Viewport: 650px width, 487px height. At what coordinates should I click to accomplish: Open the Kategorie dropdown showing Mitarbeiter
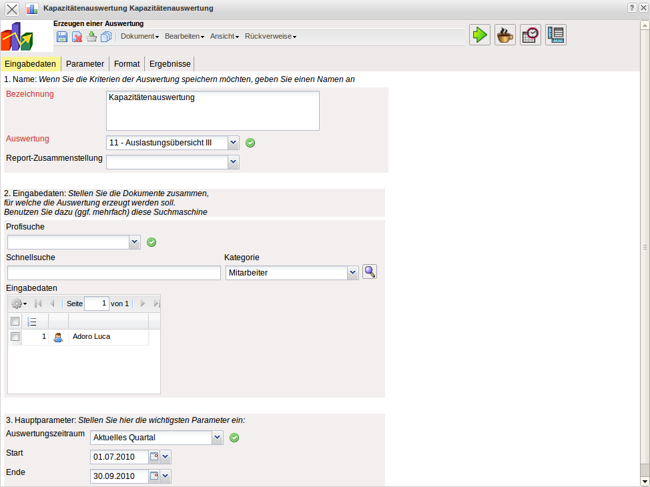click(352, 273)
